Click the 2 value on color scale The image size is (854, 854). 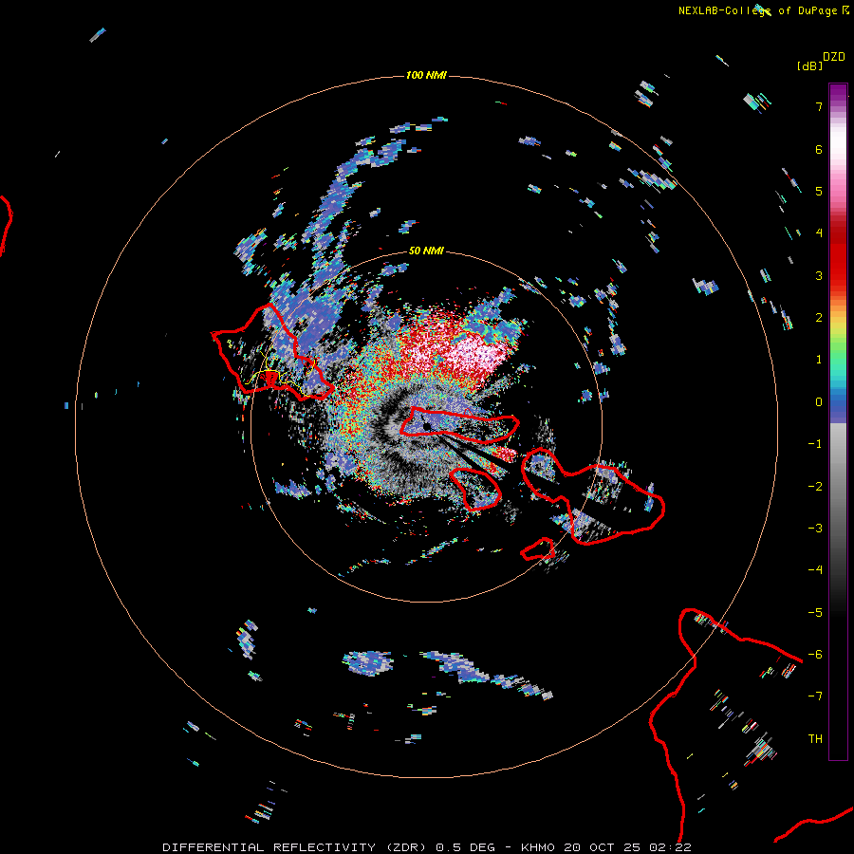pos(819,318)
